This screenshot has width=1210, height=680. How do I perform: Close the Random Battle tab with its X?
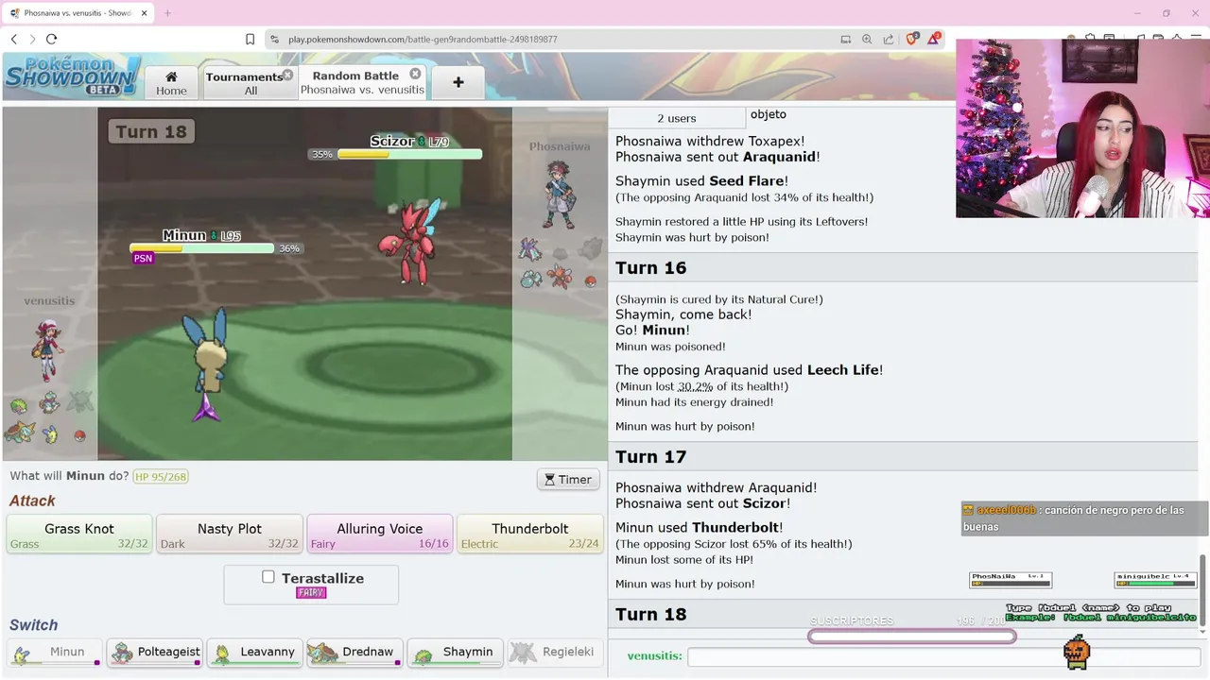(415, 74)
